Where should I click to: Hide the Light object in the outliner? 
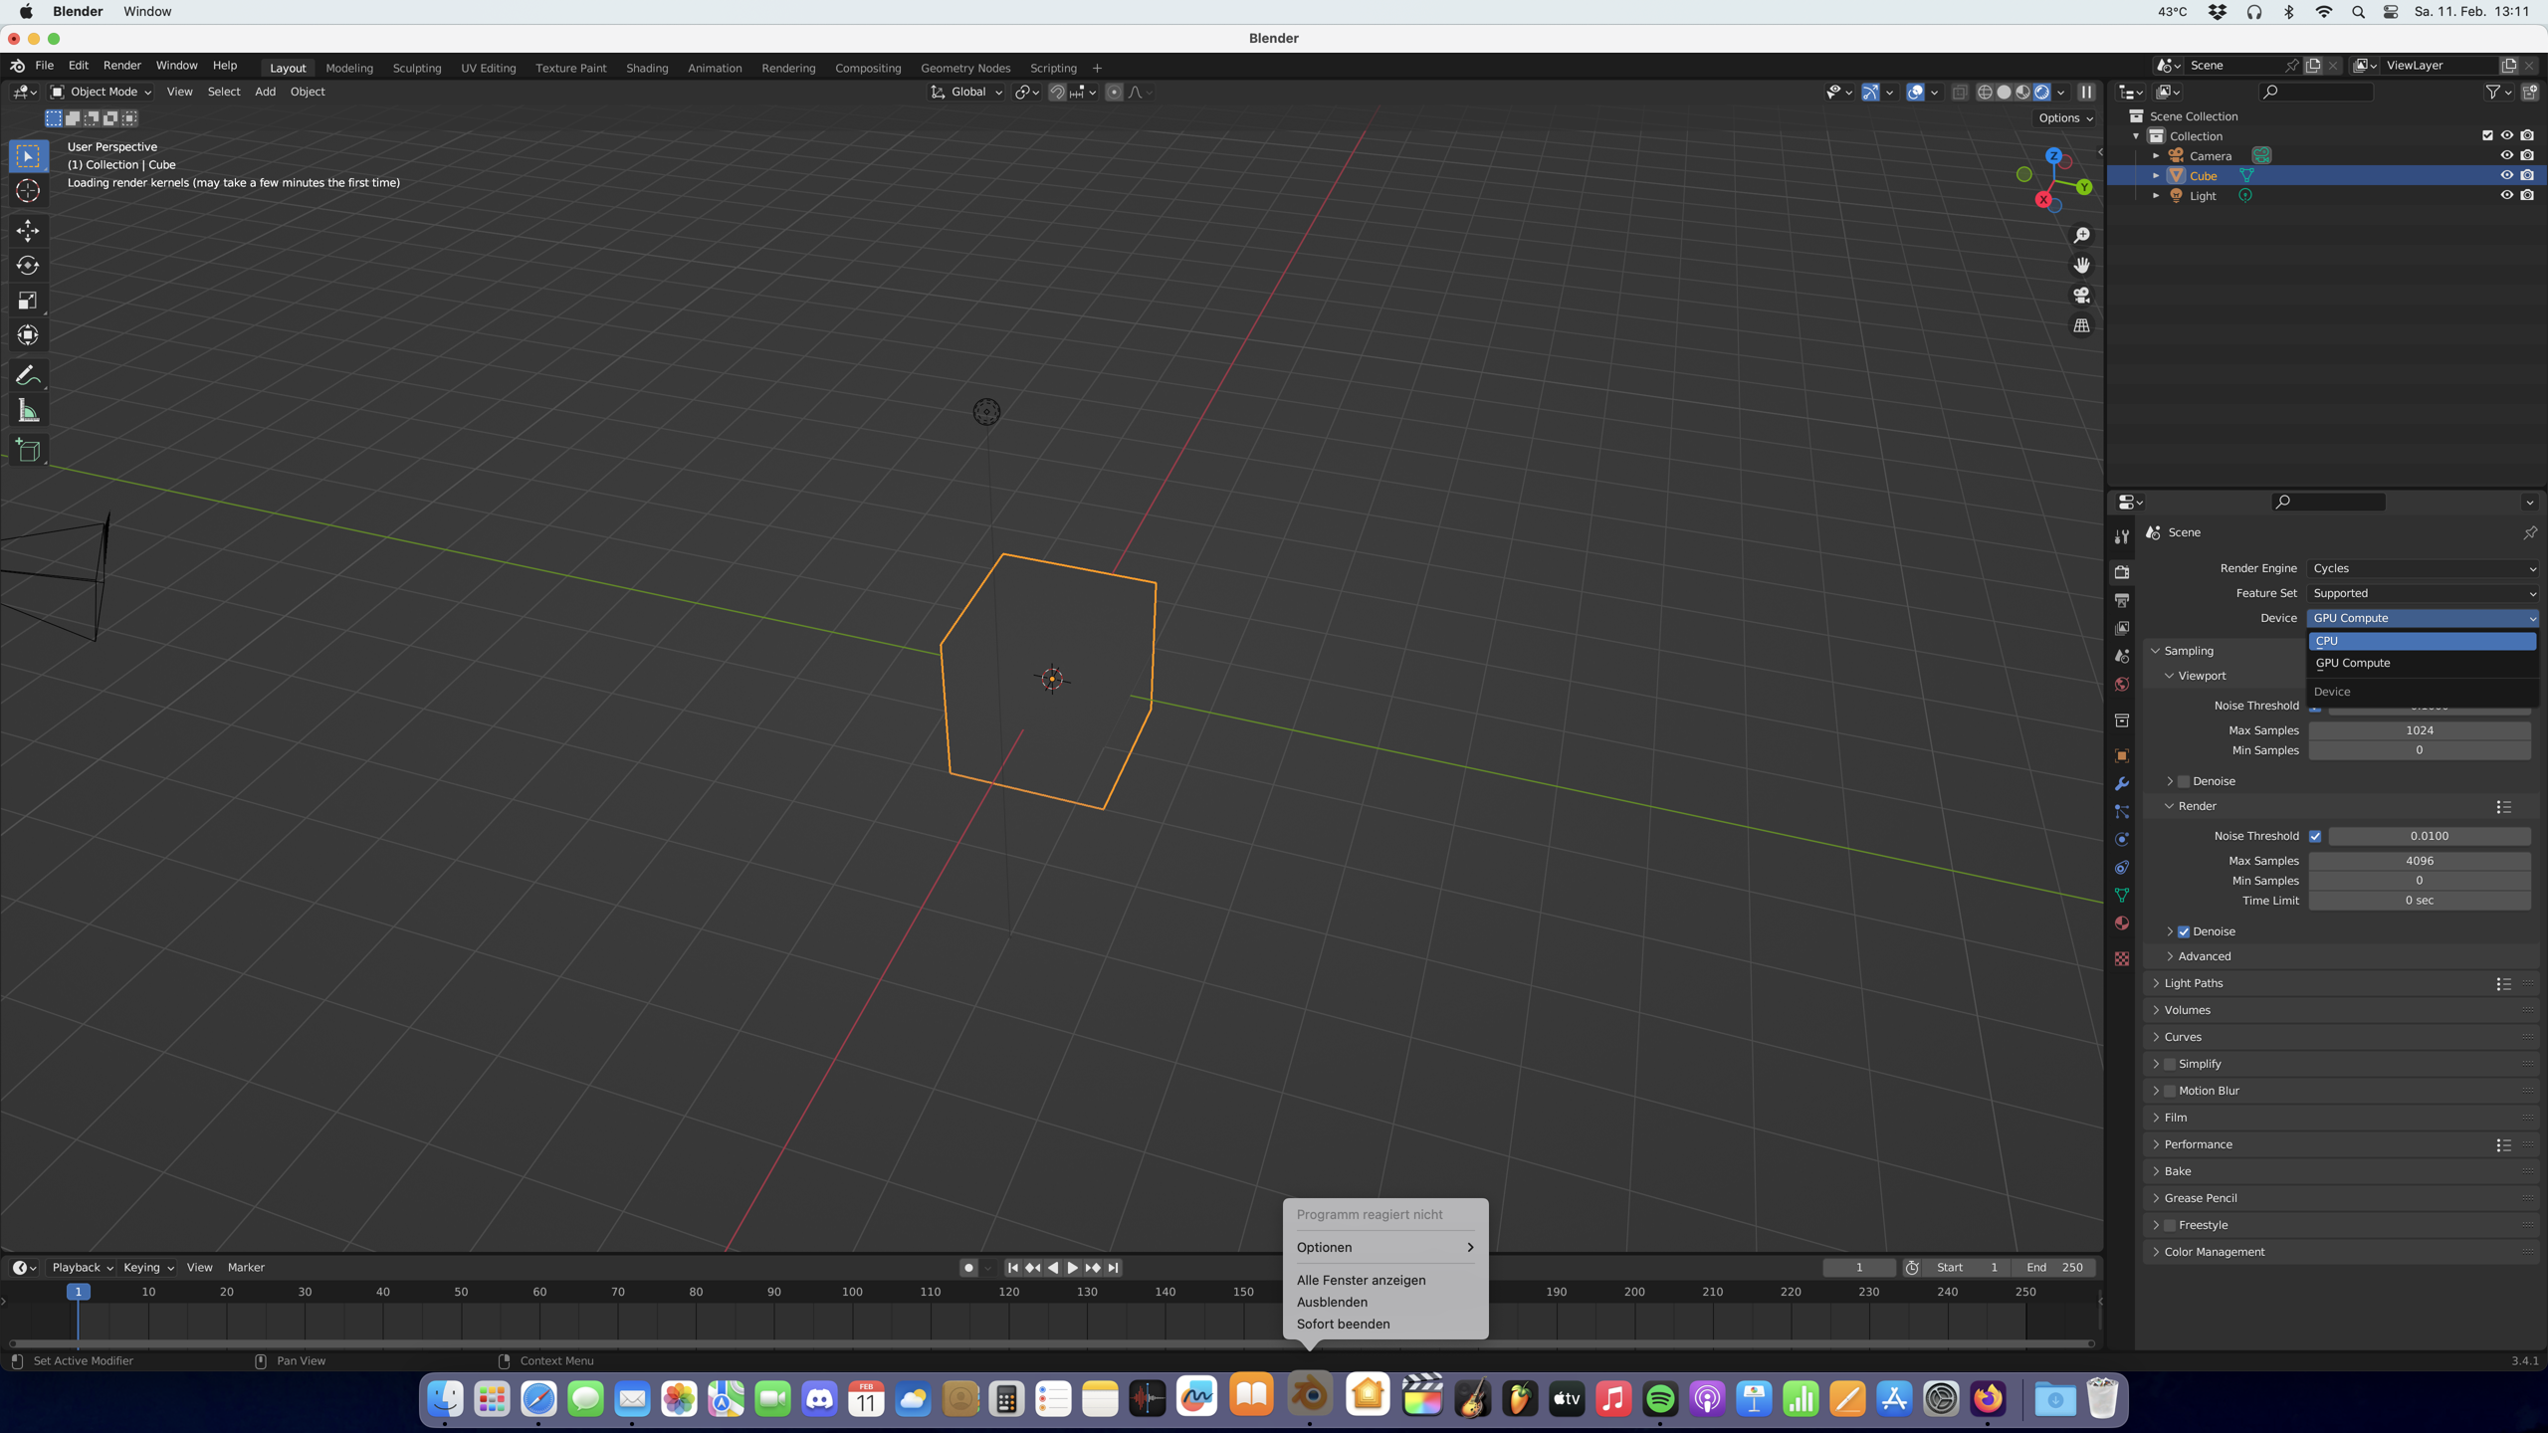[2507, 195]
